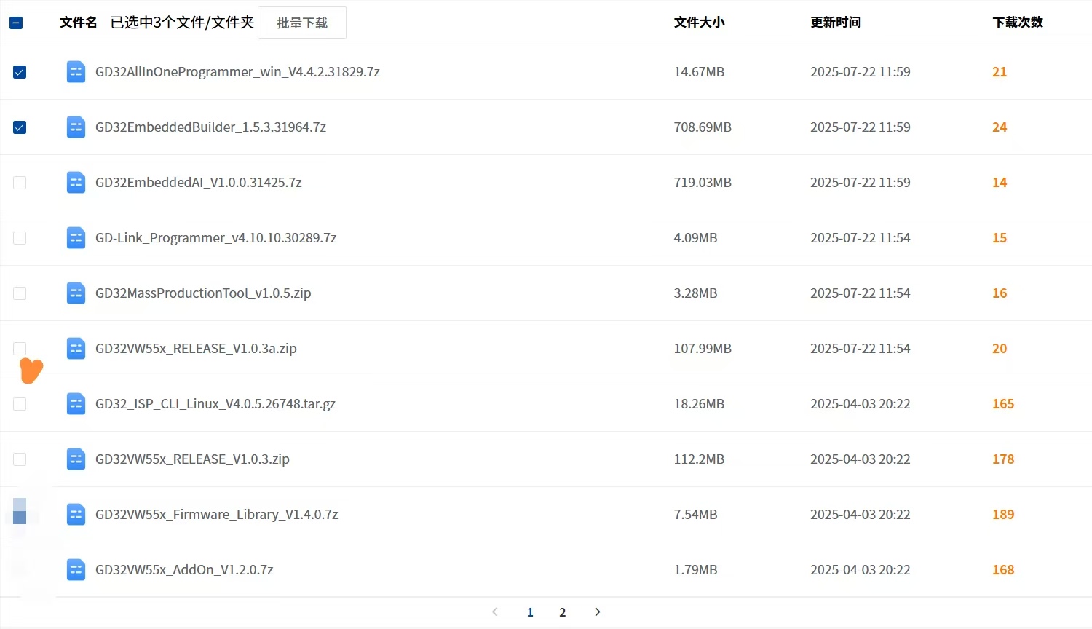
Task: Click the GD32AllInOneProgrammer file icon
Action: [x=76, y=72]
